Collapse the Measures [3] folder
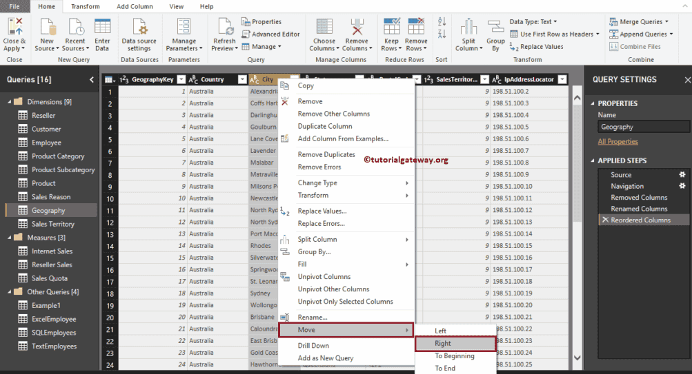The height and width of the screenshot is (374, 692). (x=9, y=238)
